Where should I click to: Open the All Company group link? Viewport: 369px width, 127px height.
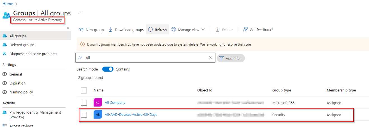click(x=115, y=103)
